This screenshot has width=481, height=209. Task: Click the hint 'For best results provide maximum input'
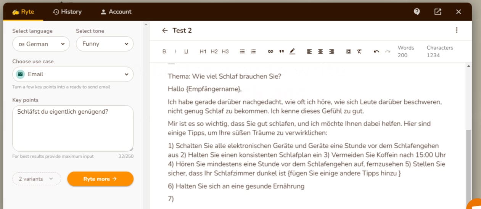53,156
